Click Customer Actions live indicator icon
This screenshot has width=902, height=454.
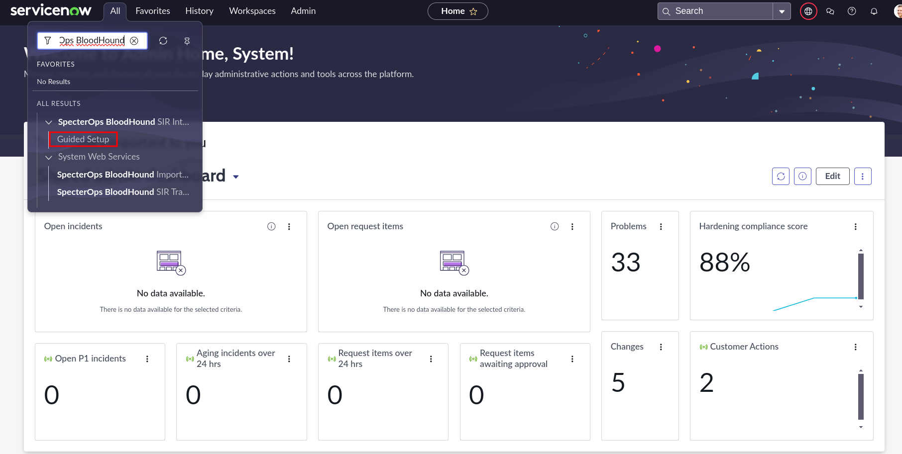[703, 347]
